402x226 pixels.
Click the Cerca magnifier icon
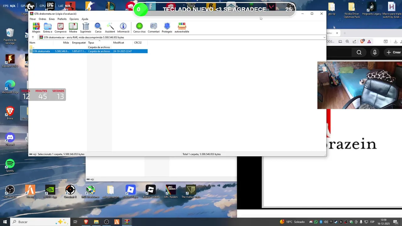pos(98,28)
